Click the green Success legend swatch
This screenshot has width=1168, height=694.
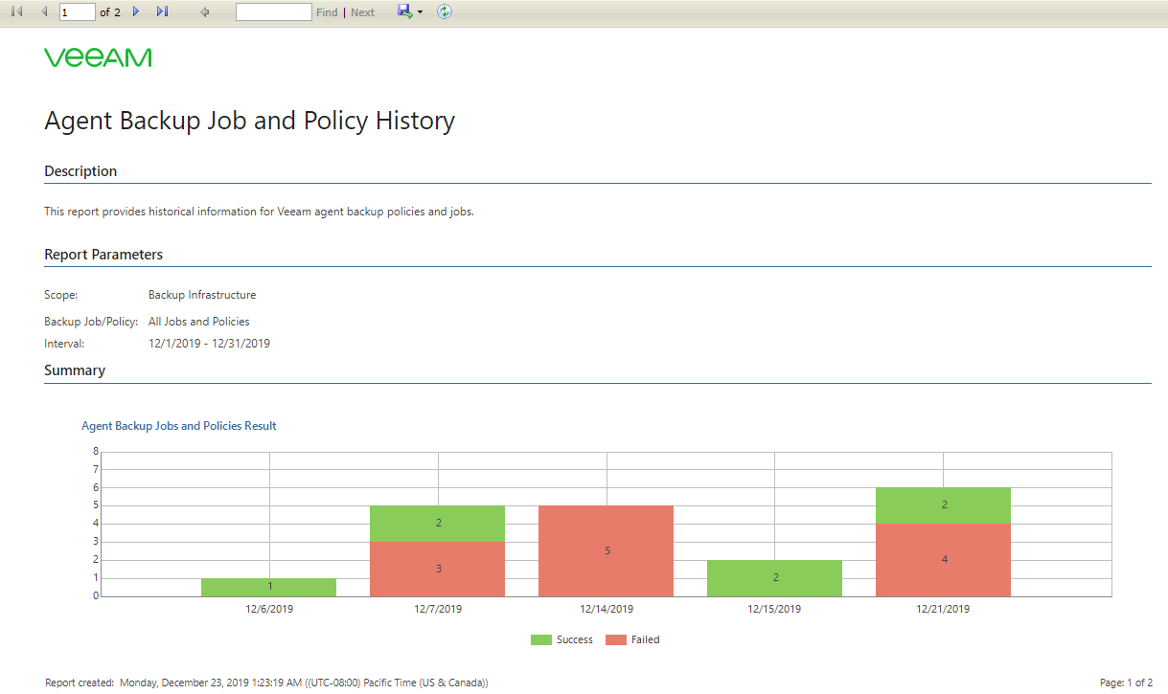coord(541,639)
